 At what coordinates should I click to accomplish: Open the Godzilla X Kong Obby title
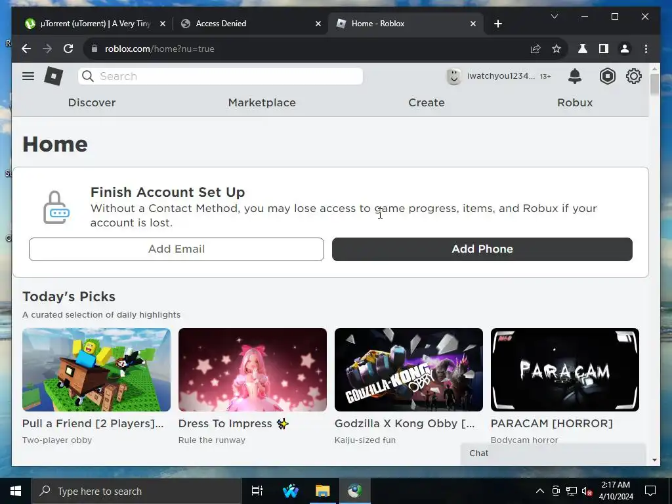(x=404, y=423)
